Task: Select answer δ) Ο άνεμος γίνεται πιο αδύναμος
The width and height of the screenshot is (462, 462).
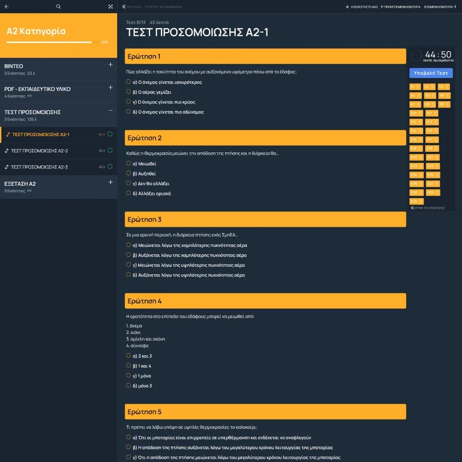Action: click(128, 111)
